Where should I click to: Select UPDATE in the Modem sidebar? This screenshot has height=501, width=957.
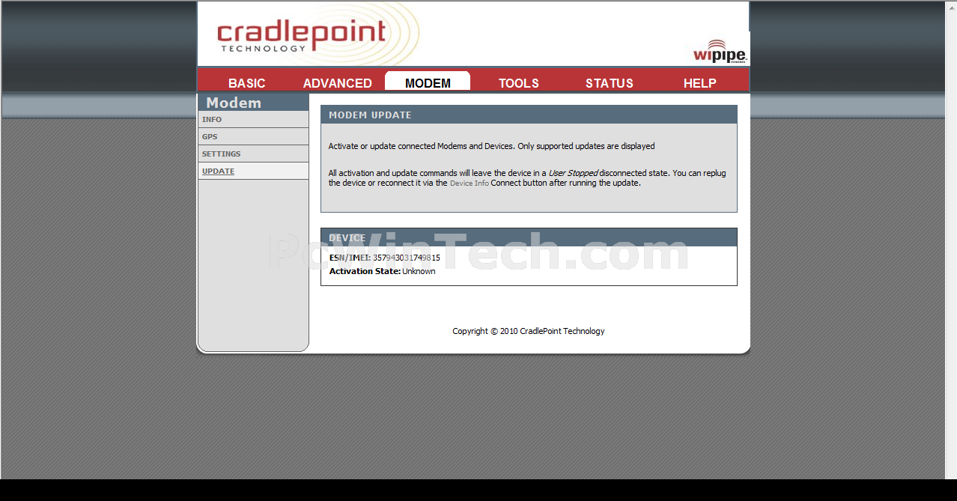(x=254, y=171)
